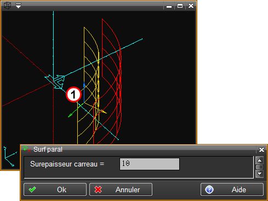The image size is (268, 201).
Task: Close the 3D viewport window
Action: coord(191,6)
